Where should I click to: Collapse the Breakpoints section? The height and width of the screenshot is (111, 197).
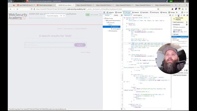[x=176, y=25]
